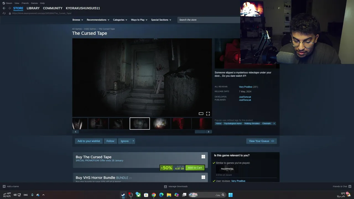Select the Walking Simulator tag
Image resolution: width=354 pixels, height=199 pixels.
tap(252, 124)
